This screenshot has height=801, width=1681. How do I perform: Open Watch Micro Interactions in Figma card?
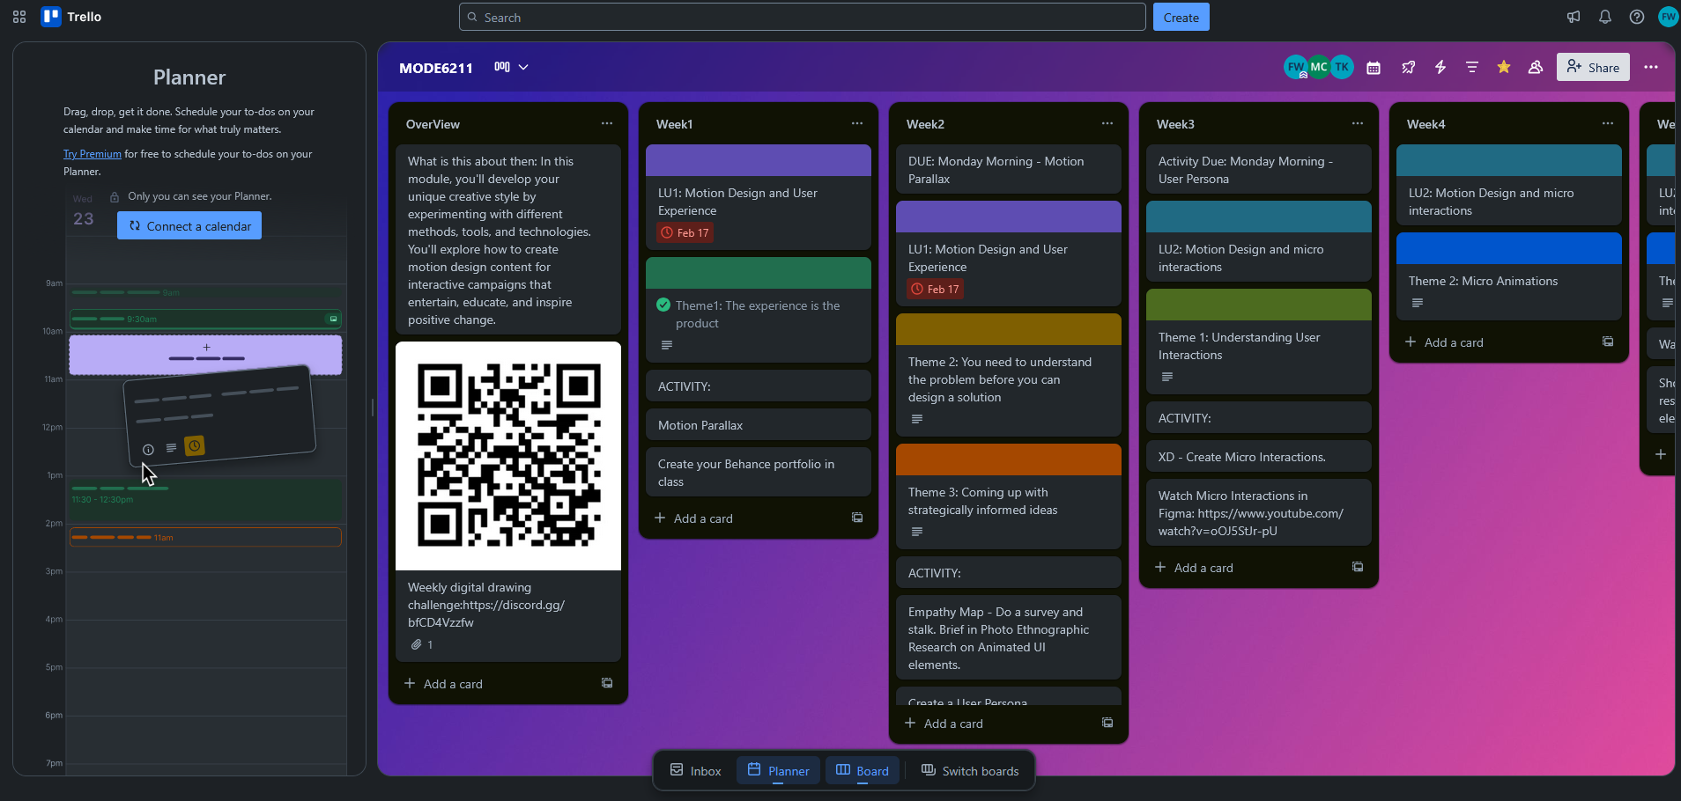coord(1259,513)
